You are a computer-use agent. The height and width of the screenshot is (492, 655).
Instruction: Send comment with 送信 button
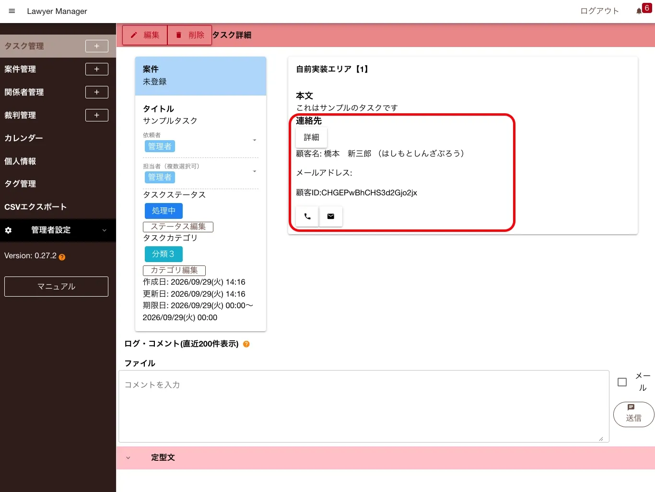pos(633,414)
